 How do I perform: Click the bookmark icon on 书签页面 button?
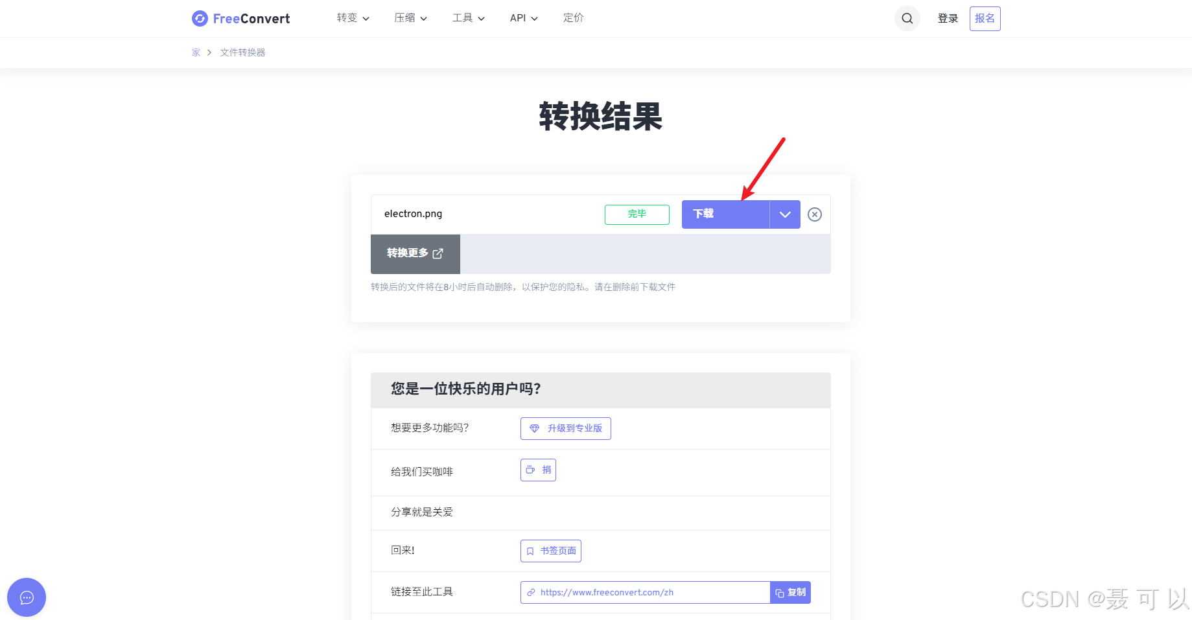click(530, 551)
